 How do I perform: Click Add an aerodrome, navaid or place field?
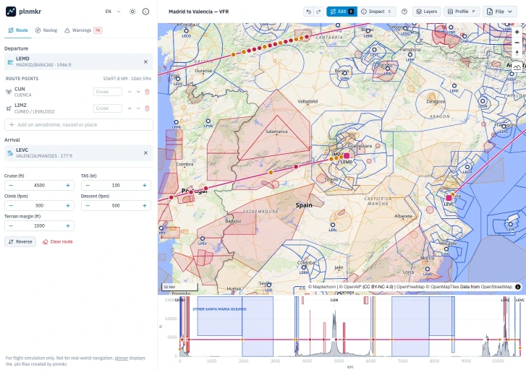click(78, 125)
